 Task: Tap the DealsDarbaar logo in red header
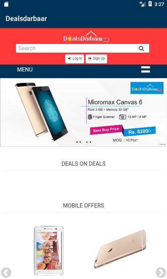click(86, 36)
